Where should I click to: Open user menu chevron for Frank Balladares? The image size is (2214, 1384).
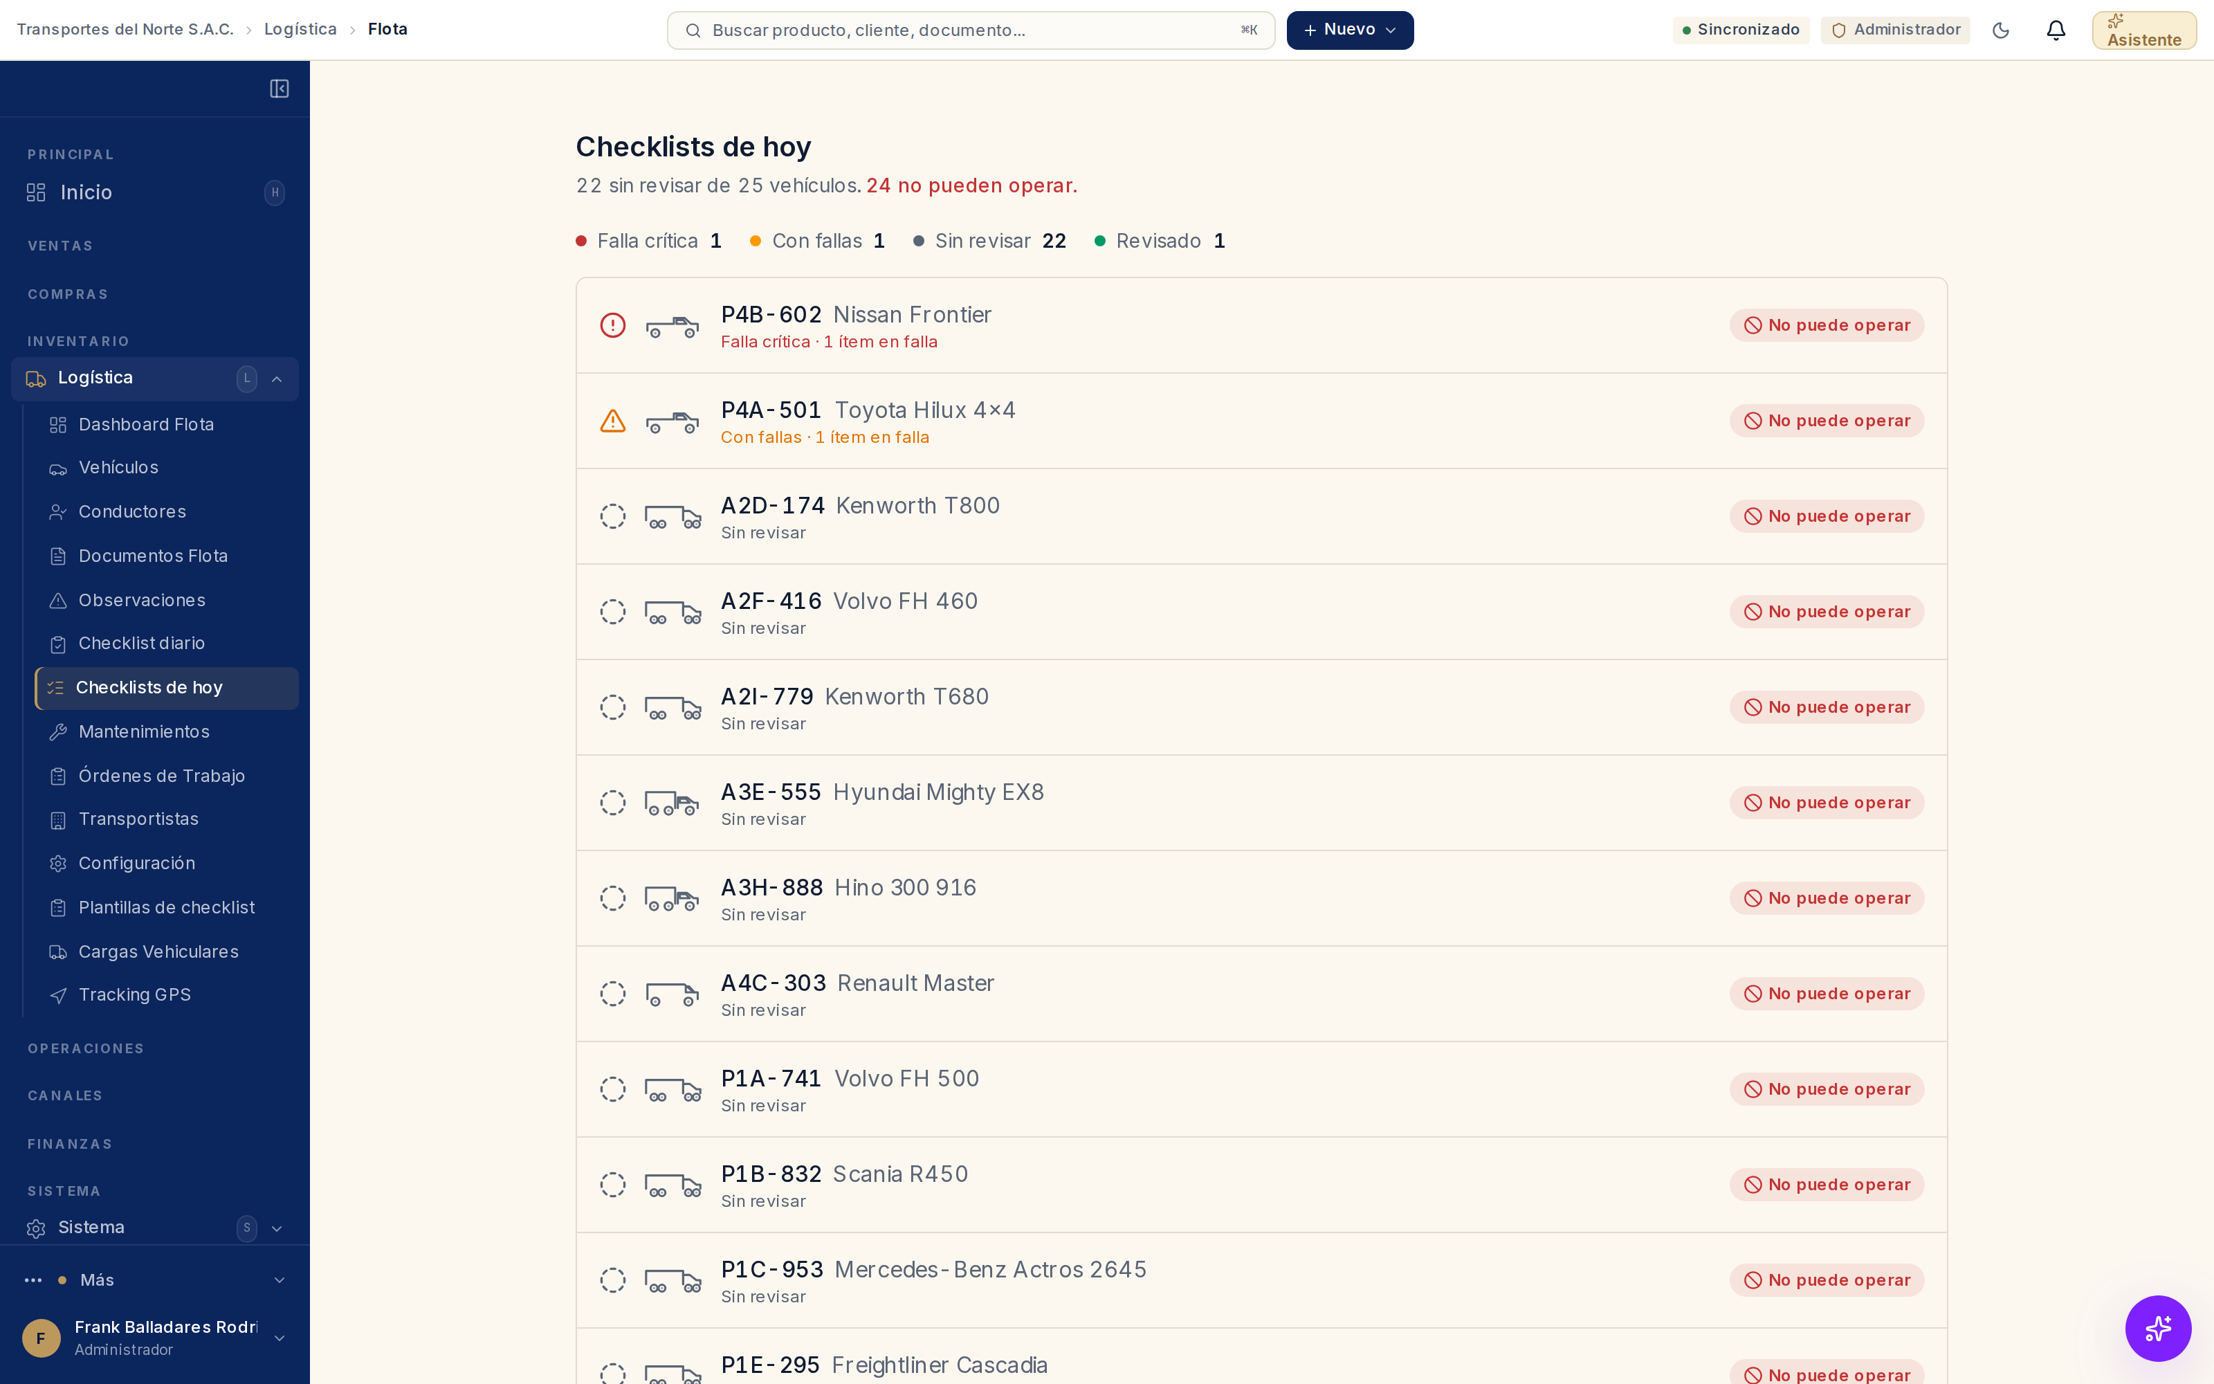pyautogui.click(x=279, y=1338)
